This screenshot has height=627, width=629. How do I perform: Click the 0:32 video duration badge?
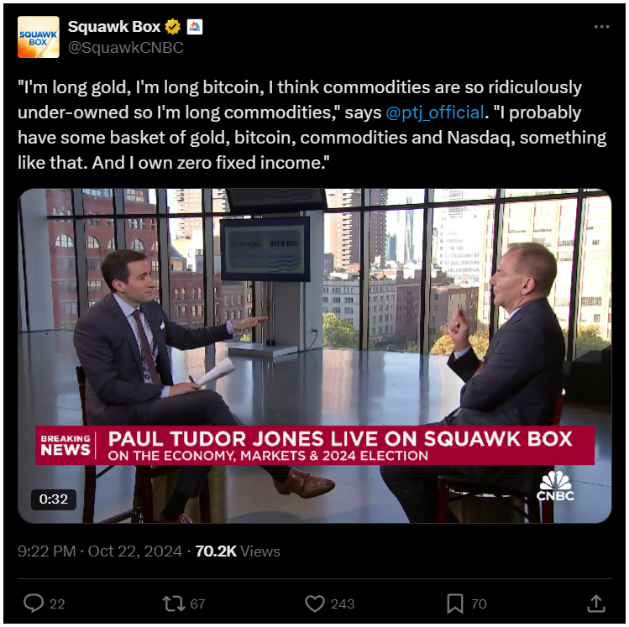54,499
